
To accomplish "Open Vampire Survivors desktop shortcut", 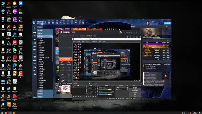I will coord(9,28).
